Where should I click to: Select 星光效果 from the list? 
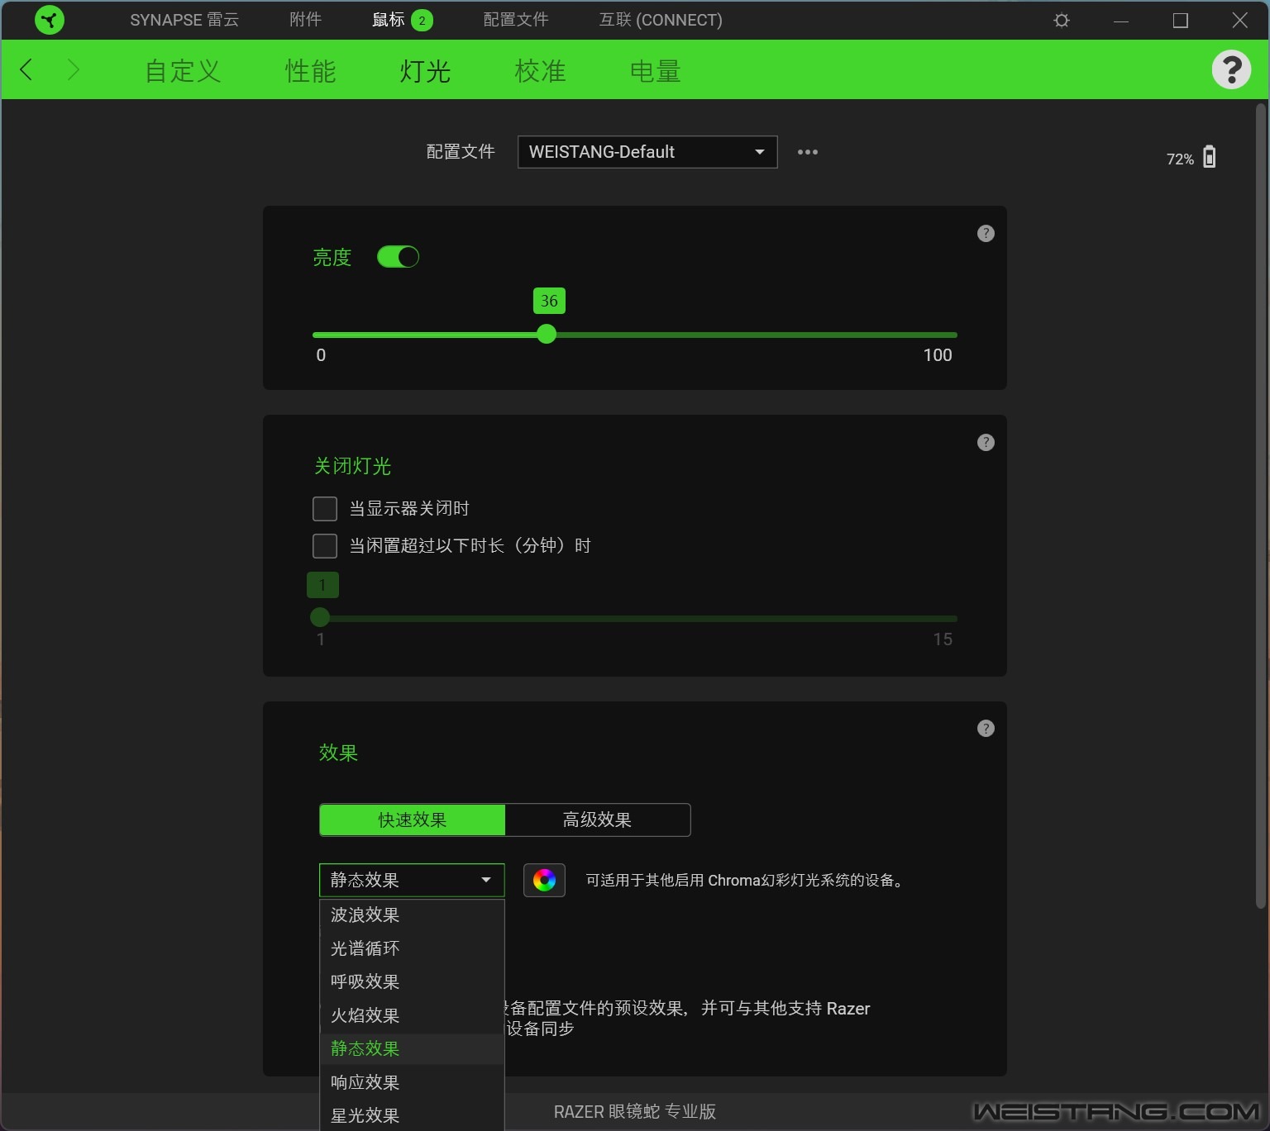click(412, 1115)
